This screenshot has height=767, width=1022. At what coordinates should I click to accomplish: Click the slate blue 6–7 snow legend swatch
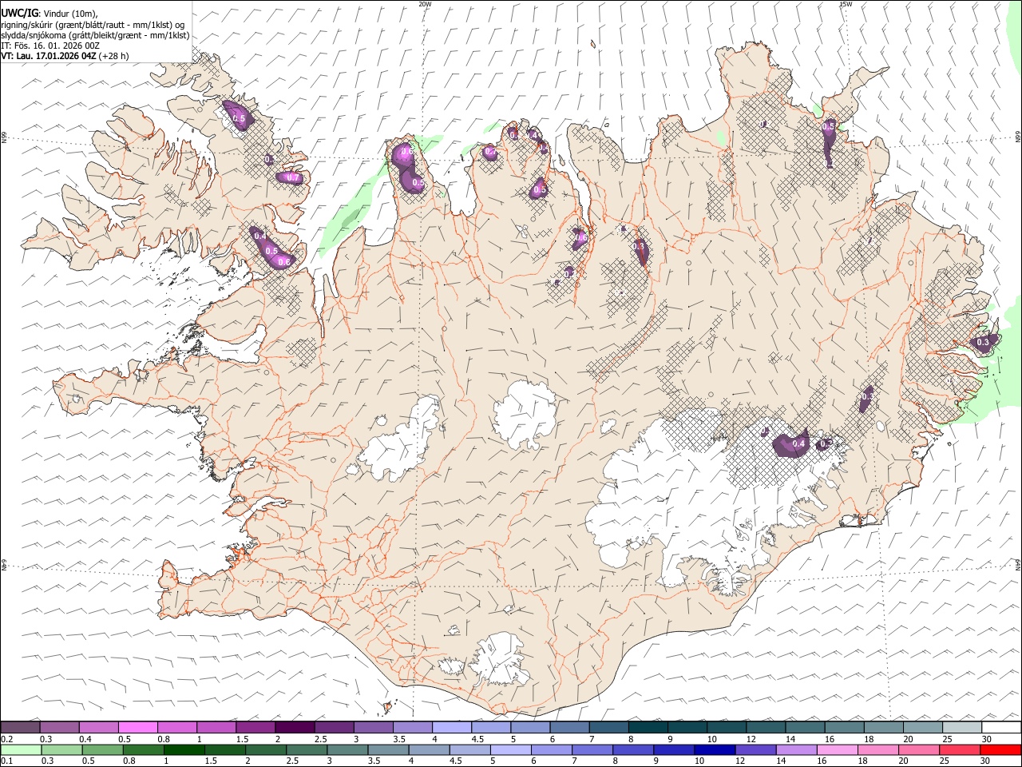[569, 727]
